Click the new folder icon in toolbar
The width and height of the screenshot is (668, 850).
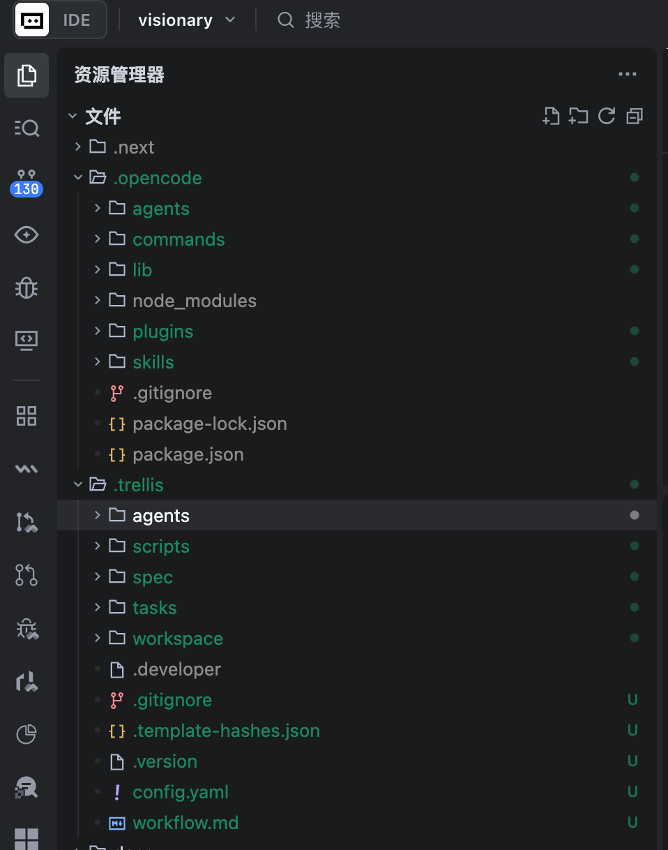pos(578,116)
